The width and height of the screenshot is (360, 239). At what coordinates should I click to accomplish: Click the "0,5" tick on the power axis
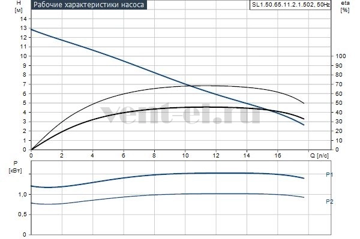23,214
